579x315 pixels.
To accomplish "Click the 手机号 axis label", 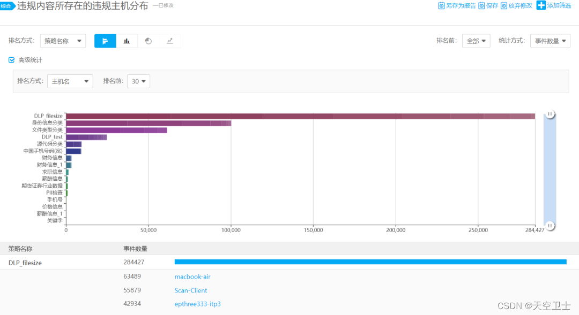I will click(55, 199).
